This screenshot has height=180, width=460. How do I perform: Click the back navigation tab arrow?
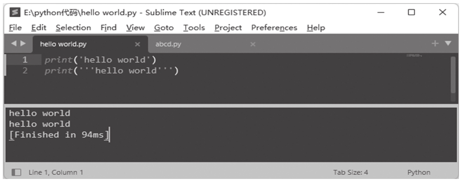14,44
